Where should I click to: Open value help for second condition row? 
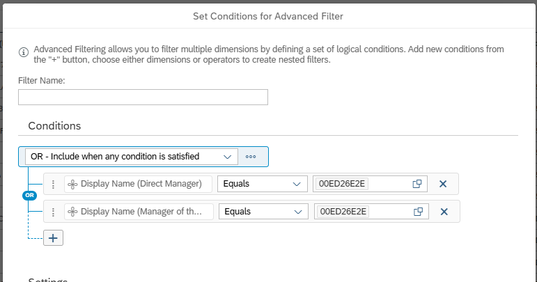click(x=419, y=211)
